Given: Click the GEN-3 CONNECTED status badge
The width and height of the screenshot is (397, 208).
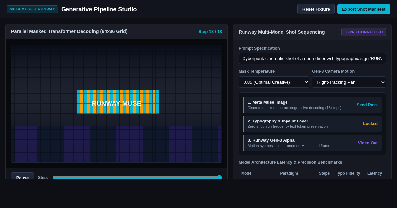Looking at the screenshot, I should 364,32.
